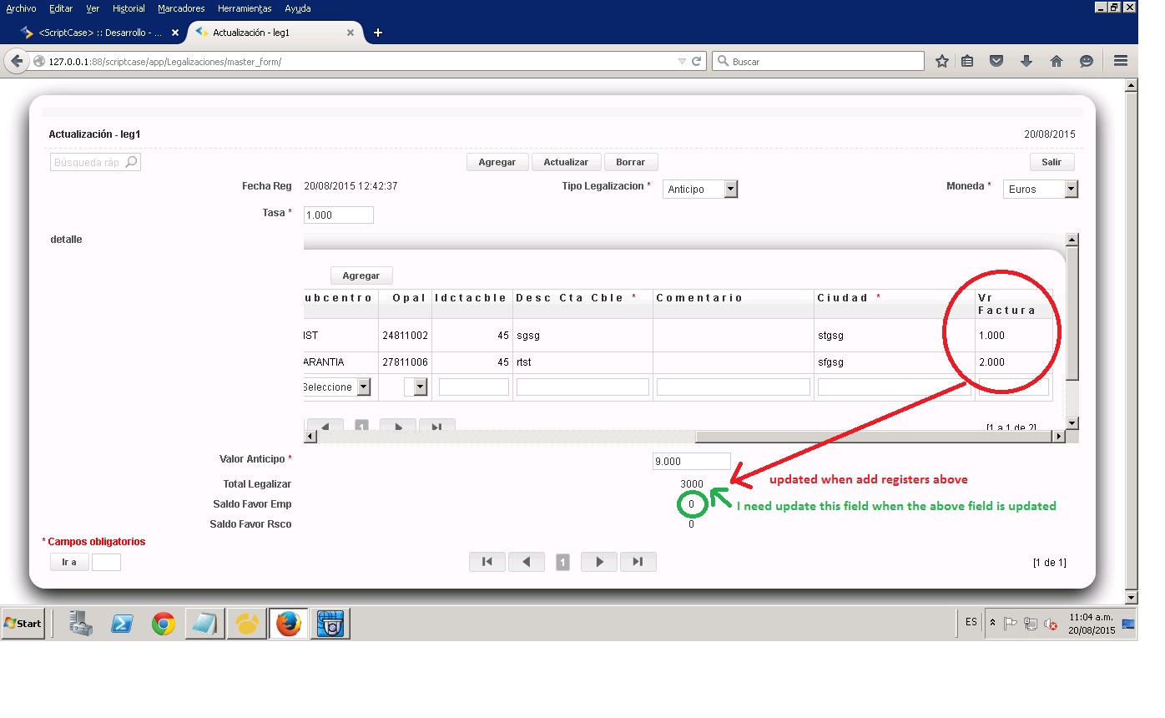Open the Ayuda menu
Image resolution: width=1165 pixels, height=718 pixels.
coord(298,8)
